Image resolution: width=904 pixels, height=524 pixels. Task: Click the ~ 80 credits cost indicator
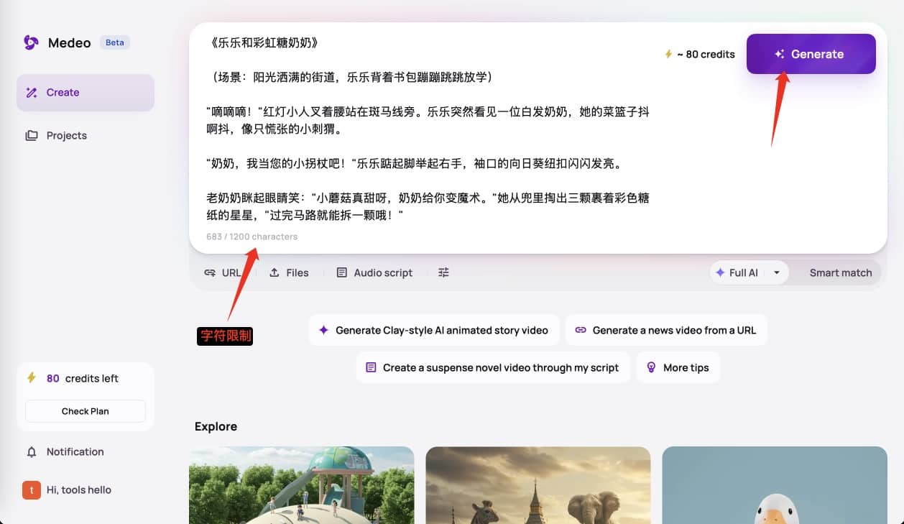click(x=700, y=54)
